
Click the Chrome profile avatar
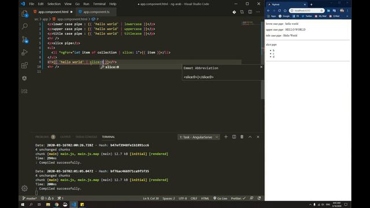[342, 10]
